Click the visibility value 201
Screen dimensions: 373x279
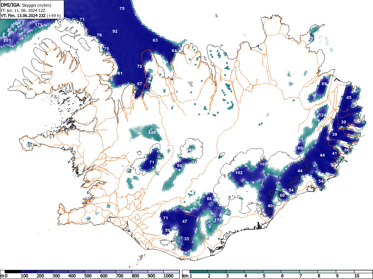(x=7, y=40)
